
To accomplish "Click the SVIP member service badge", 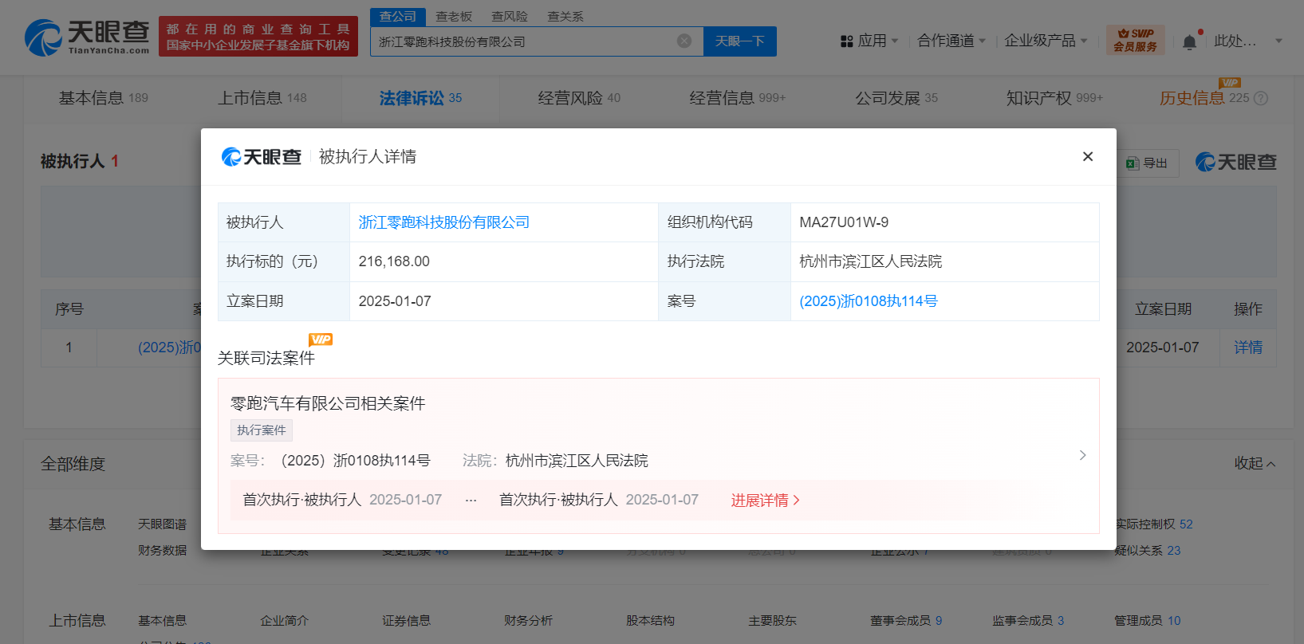I will pos(1135,40).
